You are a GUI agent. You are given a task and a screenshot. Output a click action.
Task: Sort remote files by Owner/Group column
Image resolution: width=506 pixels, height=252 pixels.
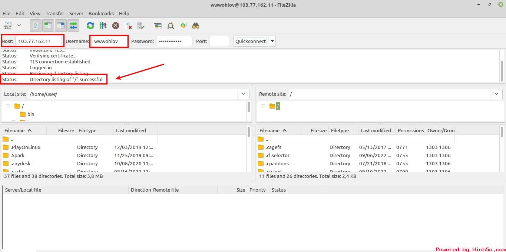click(x=440, y=130)
